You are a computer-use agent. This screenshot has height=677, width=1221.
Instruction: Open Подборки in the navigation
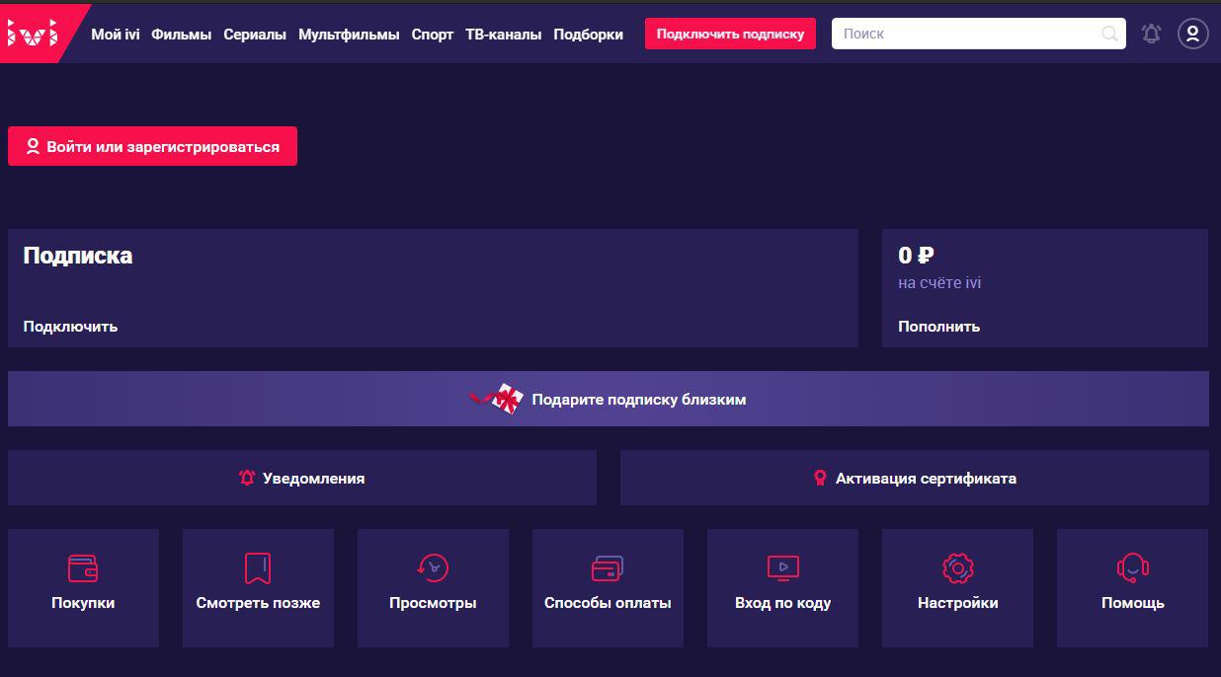589,34
